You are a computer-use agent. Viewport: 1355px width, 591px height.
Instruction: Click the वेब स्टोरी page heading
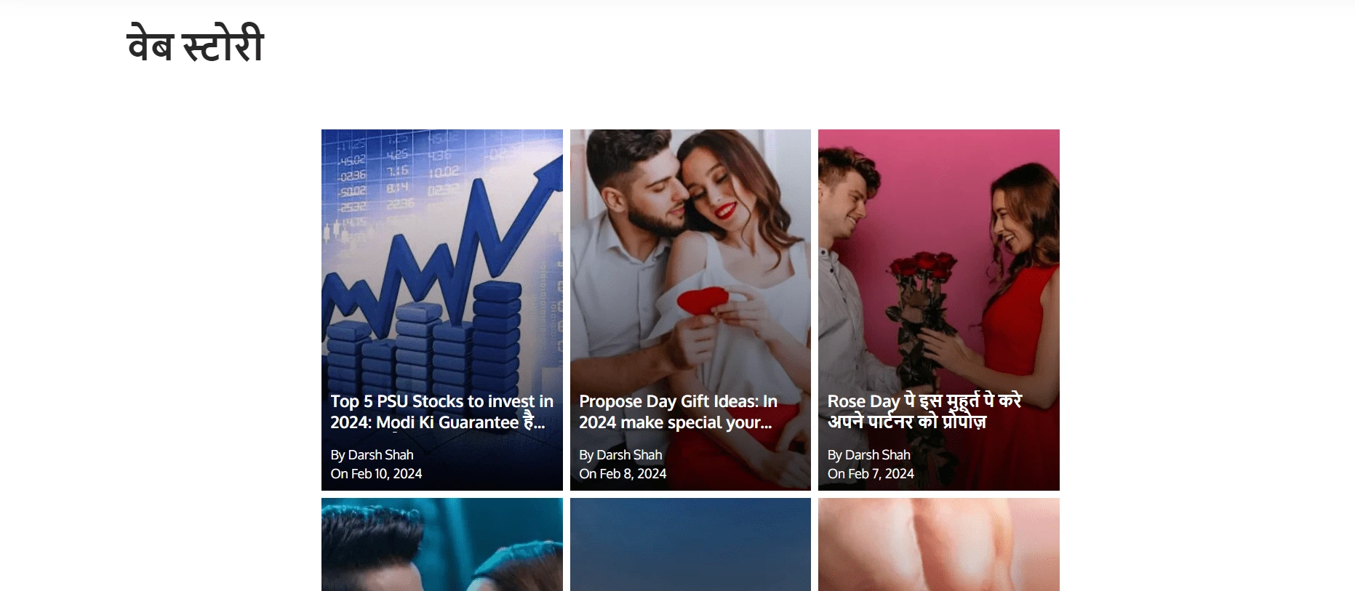(x=195, y=44)
